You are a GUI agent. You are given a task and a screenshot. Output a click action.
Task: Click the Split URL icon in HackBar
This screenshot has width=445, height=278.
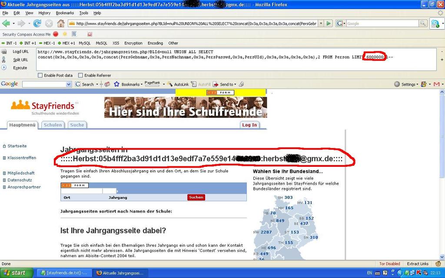(3, 60)
